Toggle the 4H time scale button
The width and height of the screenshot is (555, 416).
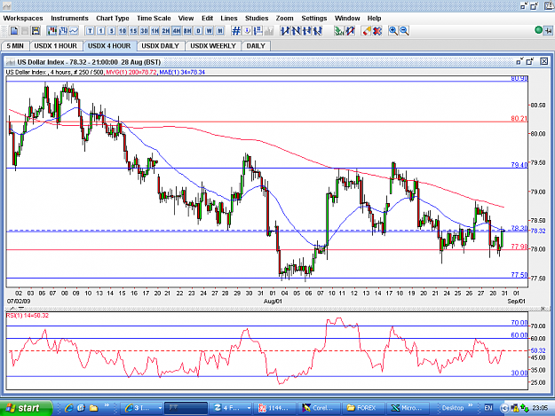[x=177, y=31]
